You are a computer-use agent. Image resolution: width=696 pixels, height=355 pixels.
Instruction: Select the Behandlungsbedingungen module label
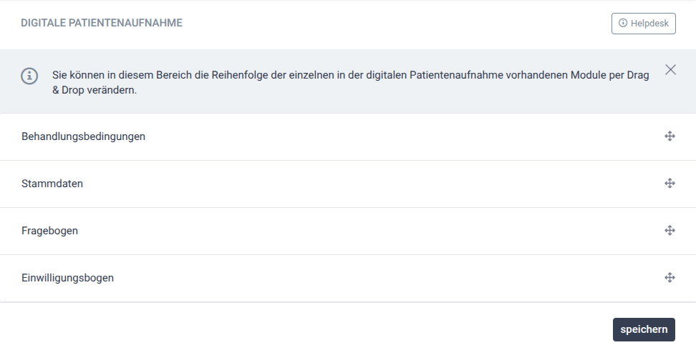[84, 136]
